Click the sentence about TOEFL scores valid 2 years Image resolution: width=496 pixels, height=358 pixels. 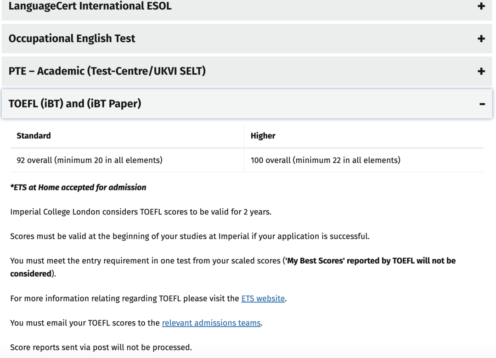tap(141, 212)
